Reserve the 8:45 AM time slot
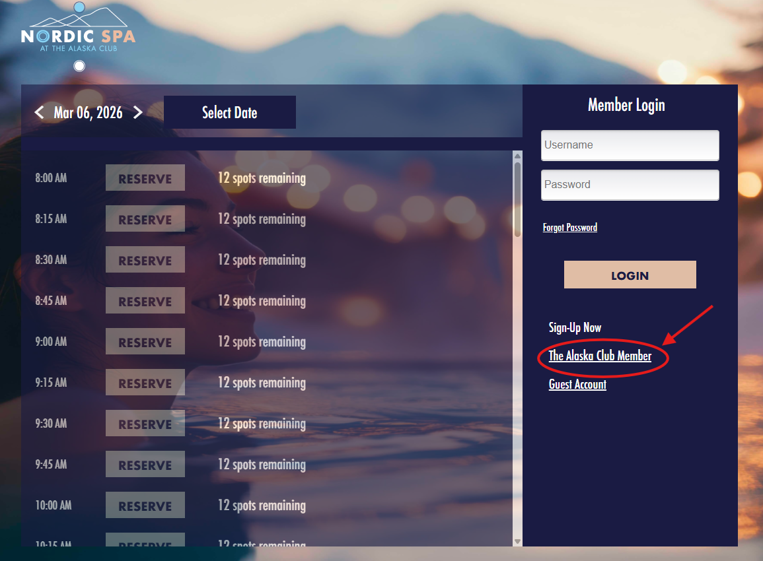Image resolution: width=763 pixels, height=561 pixels. (145, 300)
